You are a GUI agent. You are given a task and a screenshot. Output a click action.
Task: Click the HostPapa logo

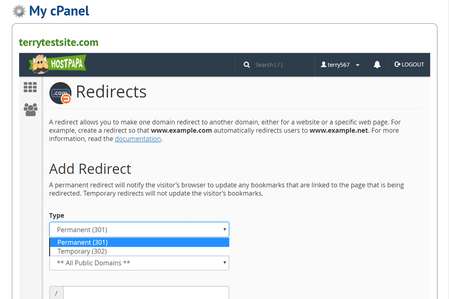(x=58, y=64)
